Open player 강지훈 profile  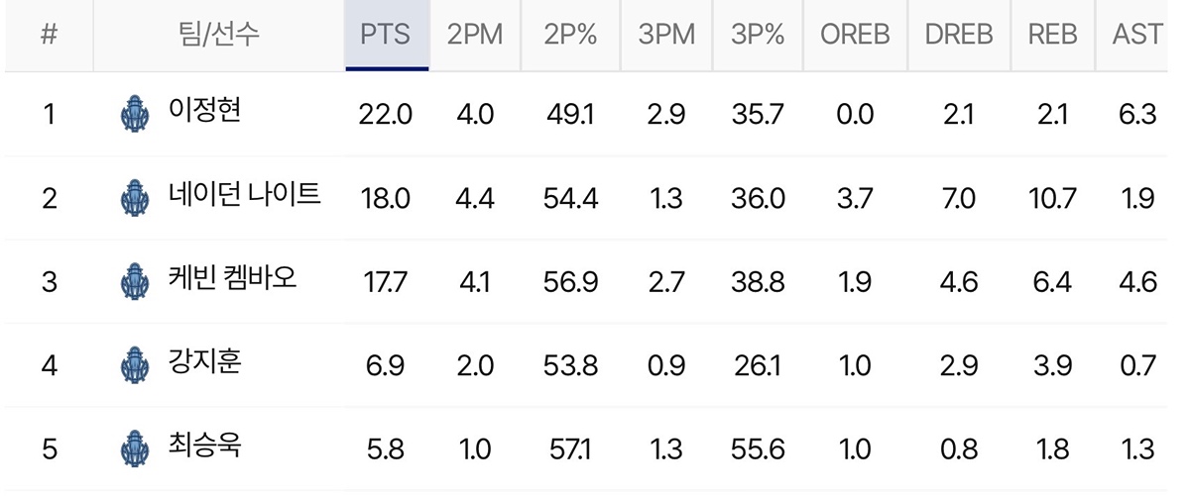pos(204,362)
